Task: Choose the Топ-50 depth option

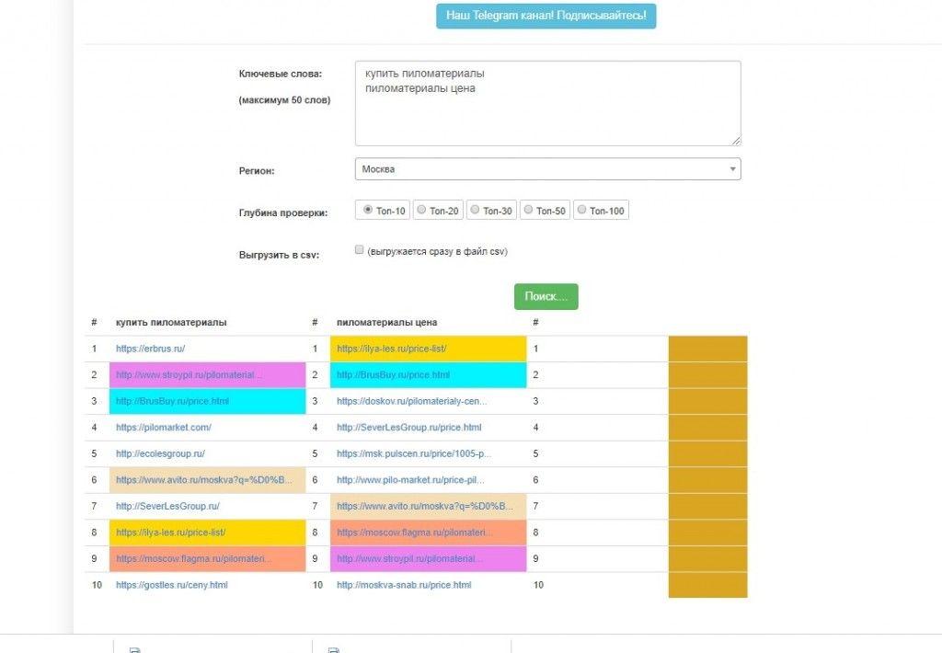Action: click(x=528, y=210)
